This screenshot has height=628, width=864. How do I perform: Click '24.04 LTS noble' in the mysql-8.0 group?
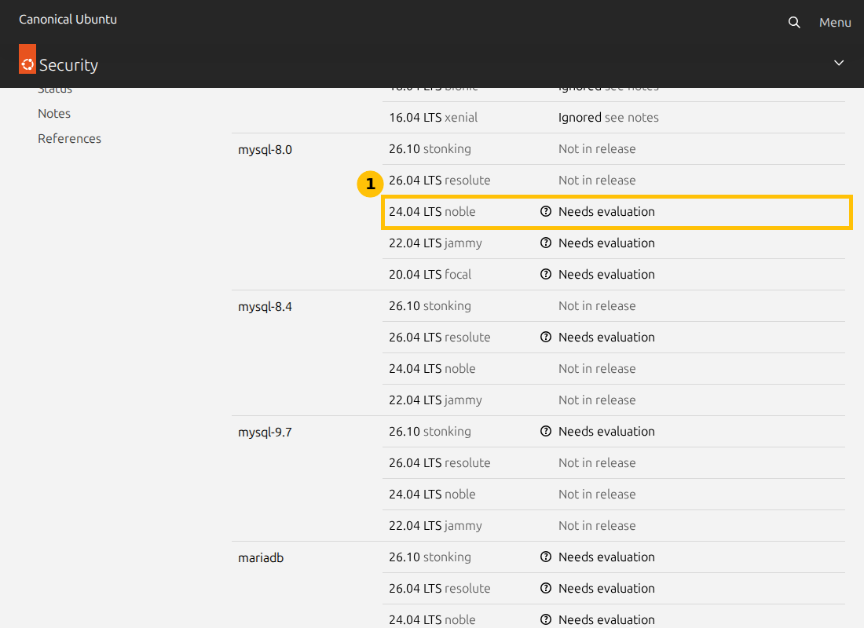click(x=432, y=211)
